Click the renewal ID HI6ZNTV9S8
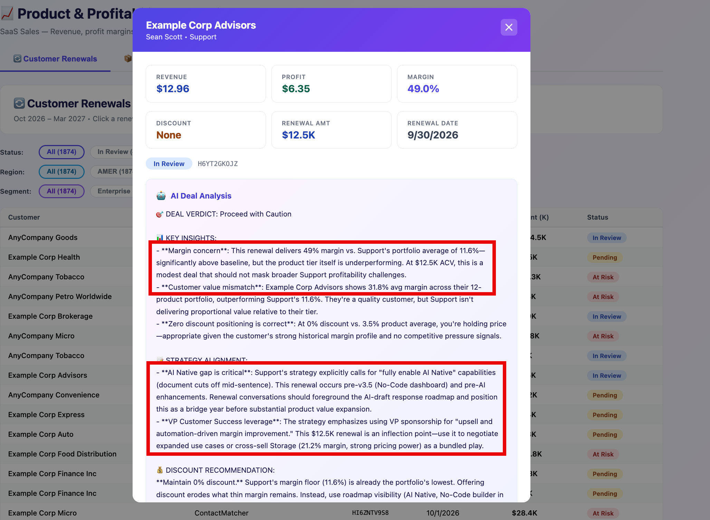The width and height of the screenshot is (710, 520). coord(370,513)
